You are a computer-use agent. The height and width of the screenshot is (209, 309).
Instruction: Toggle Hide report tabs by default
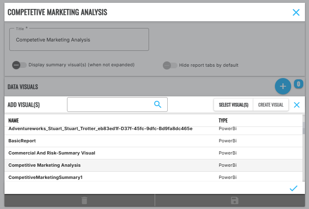tap(170, 65)
